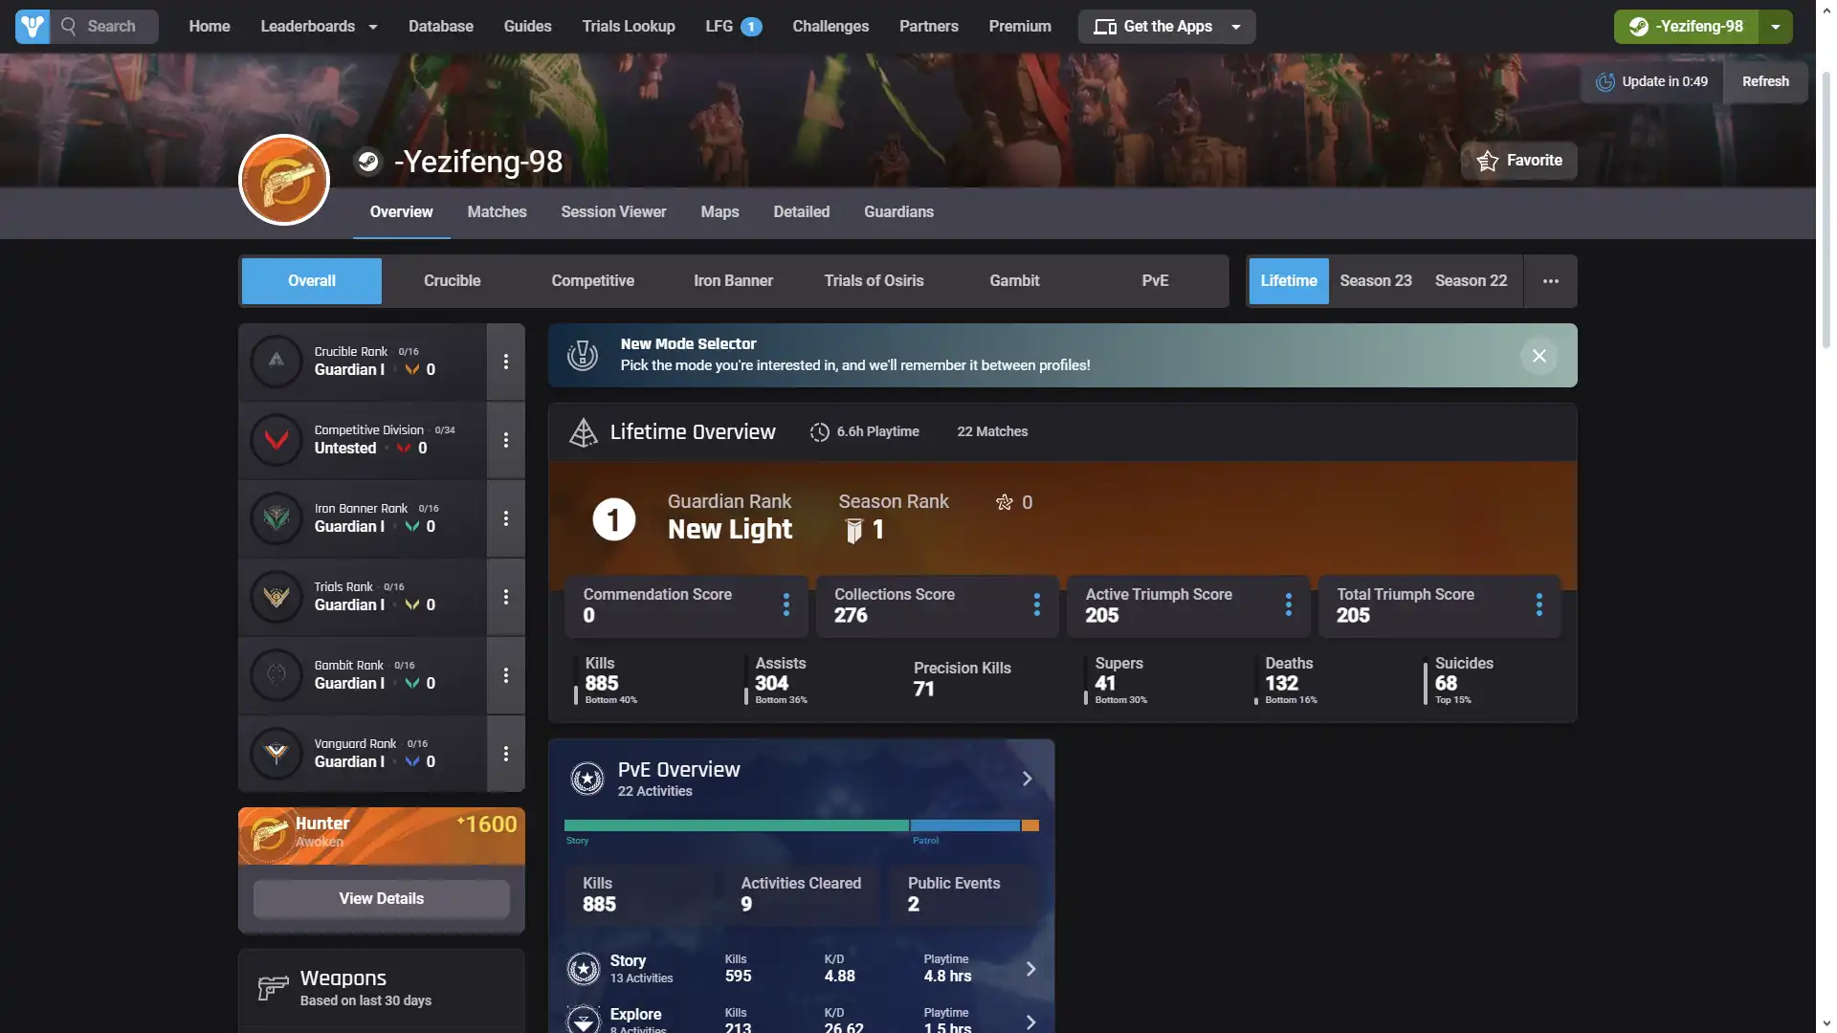Open the Premium link
The height and width of the screenshot is (1033, 1837).
[1019, 27]
